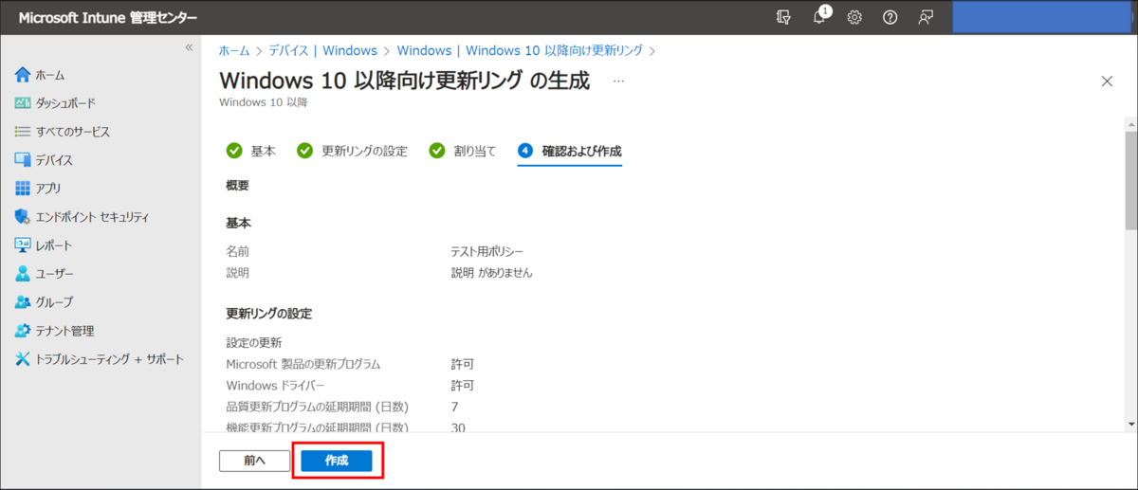Click the テナント管理 icon
Viewport: 1138px width, 490px height.
(23, 331)
